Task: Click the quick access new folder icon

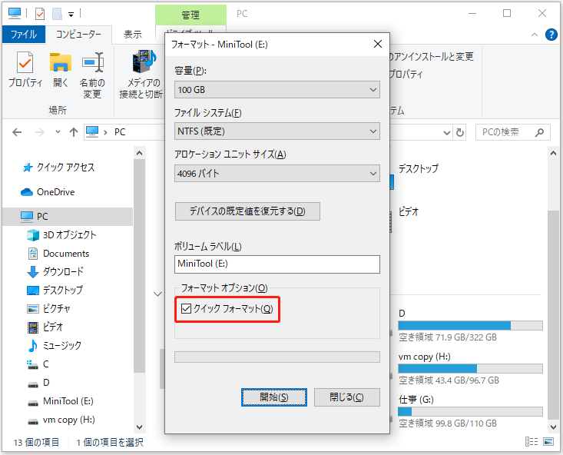Action: click(x=57, y=14)
